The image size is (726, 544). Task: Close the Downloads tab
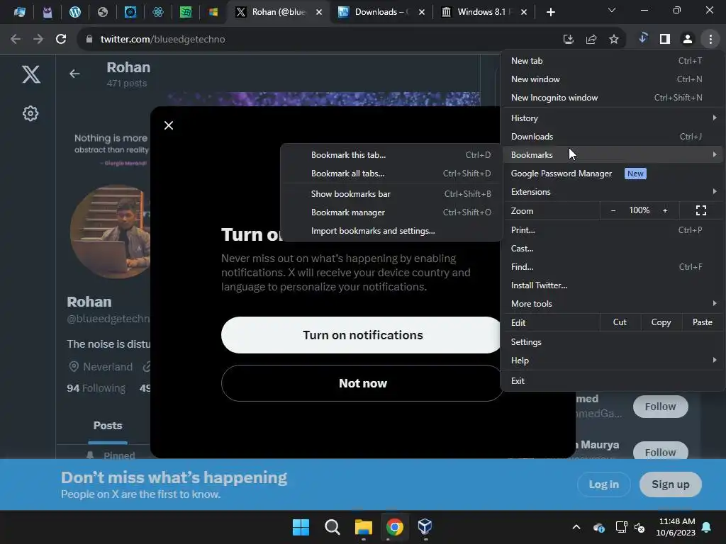(x=422, y=12)
